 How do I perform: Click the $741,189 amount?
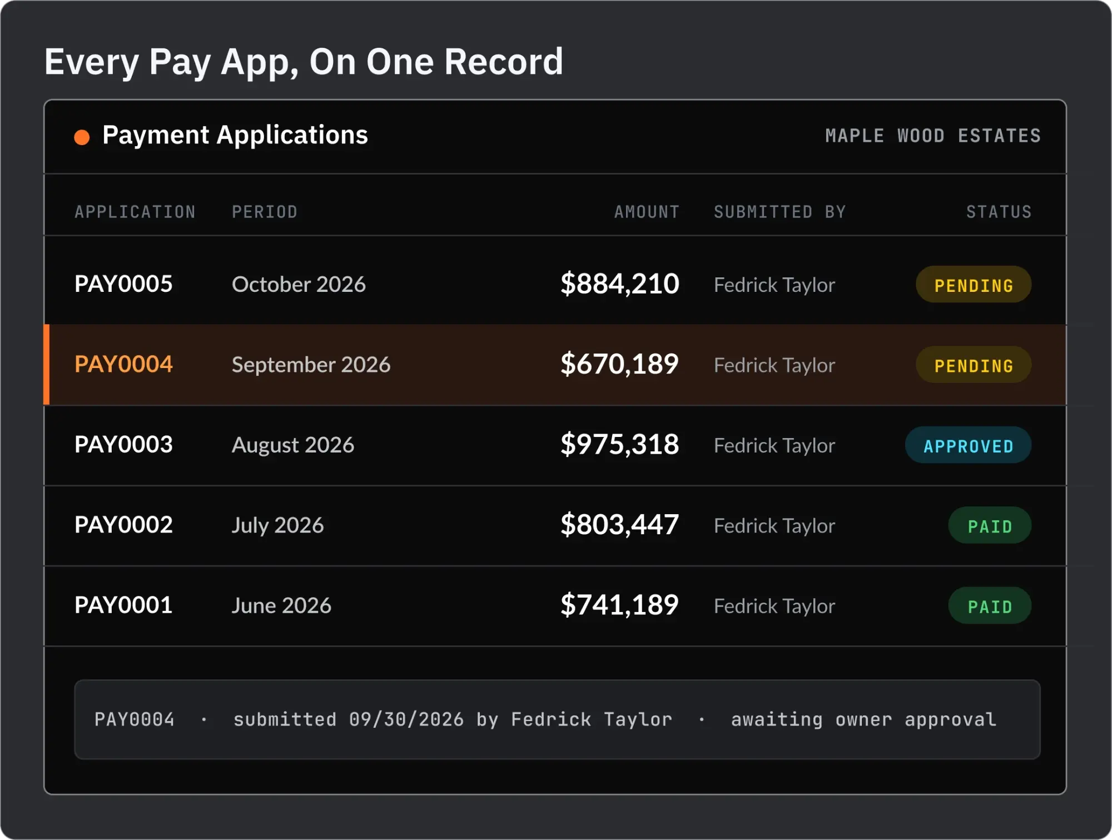[x=619, y=605]
